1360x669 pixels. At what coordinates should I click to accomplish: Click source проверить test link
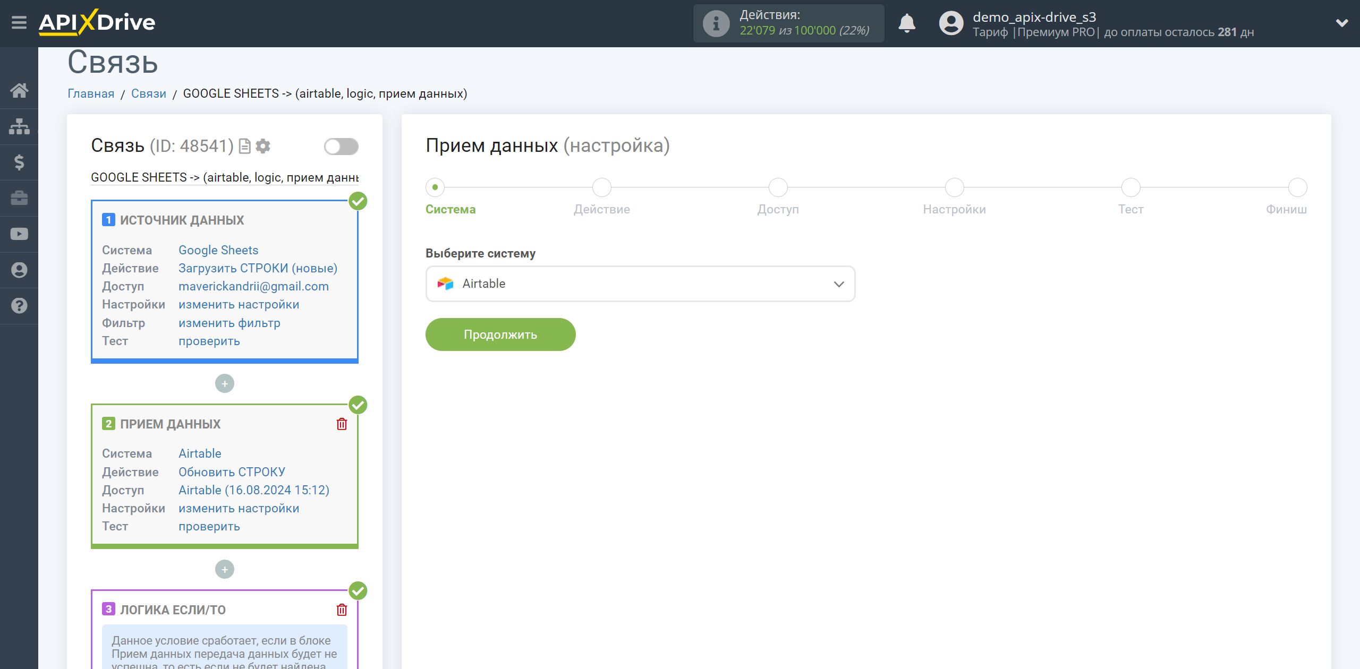tap(209, 341)
